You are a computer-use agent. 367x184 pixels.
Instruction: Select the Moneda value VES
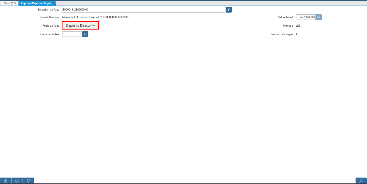(298, 26)
